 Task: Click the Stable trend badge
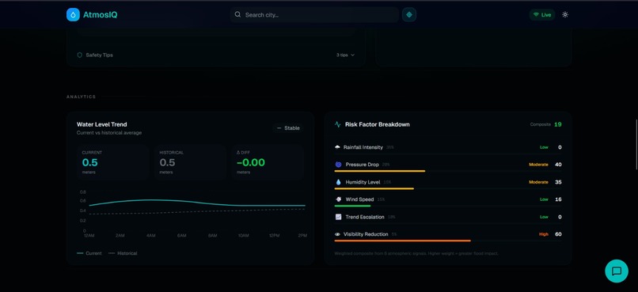pos(288,128)
